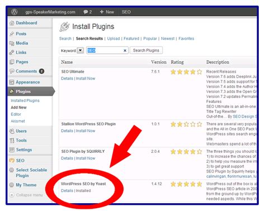Screen dimensions: 265x211
Task: Open gps-SpeakerMarketing.com site menu
Action: [x=50, y=12]
